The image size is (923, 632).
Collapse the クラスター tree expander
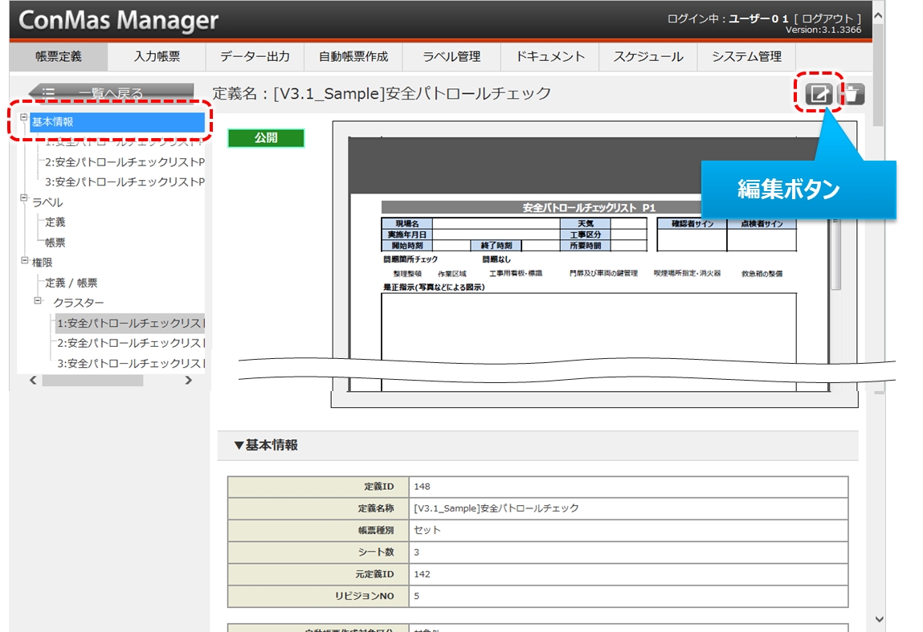pyautogui.click(x=38, y=300)
